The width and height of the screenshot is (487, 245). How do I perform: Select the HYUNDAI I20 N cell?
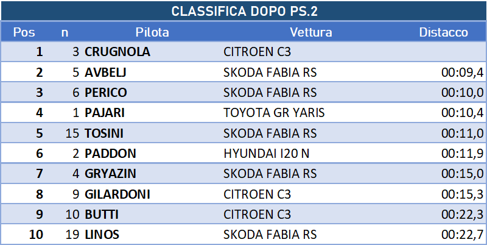click(x=267, y=154)
